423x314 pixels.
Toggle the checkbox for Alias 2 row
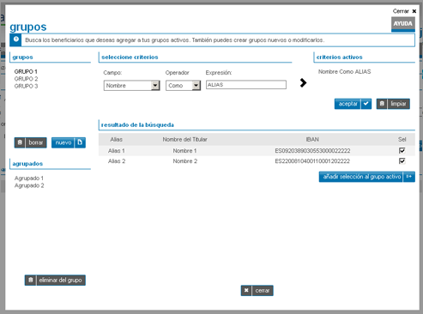click(402, 161)
